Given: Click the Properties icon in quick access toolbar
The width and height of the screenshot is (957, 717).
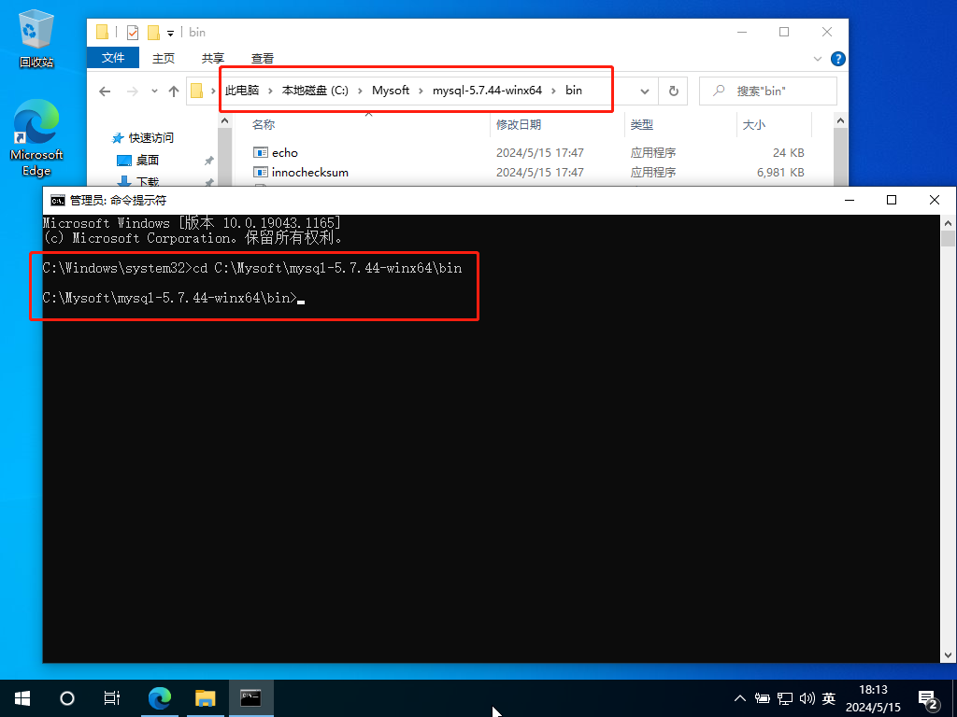Looking at the screenshot, I should tap(132, 32).
